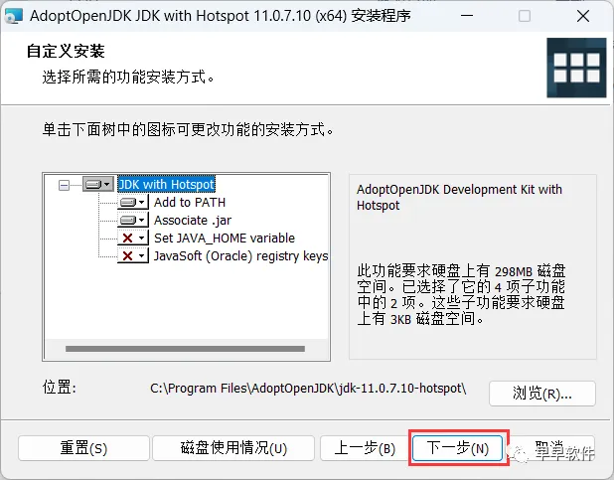Screen dimensions: 614x480
Task: Click the AdoptOpenJDK banner logo image
Action: [576, 68]
